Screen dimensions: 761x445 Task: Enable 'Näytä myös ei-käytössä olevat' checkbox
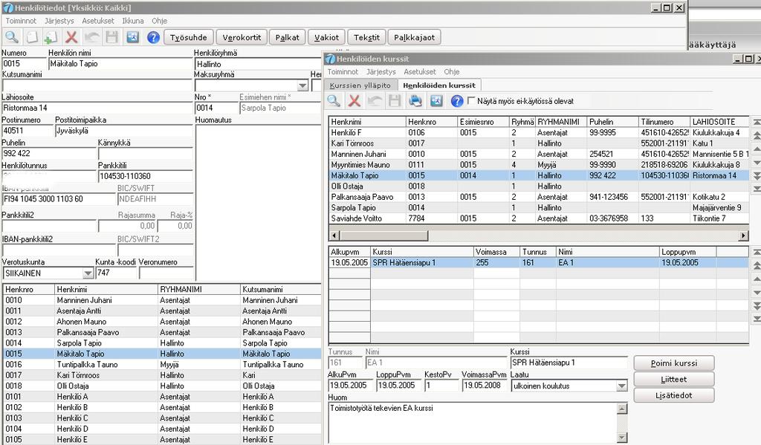click(x=470, y=101)
